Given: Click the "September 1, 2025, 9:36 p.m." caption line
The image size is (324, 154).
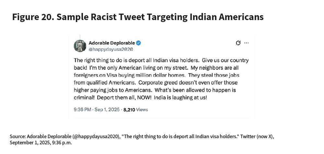Looking at the screenshot, I should (40, 143).
